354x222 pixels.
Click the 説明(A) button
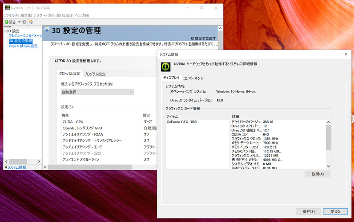point(318,174)
